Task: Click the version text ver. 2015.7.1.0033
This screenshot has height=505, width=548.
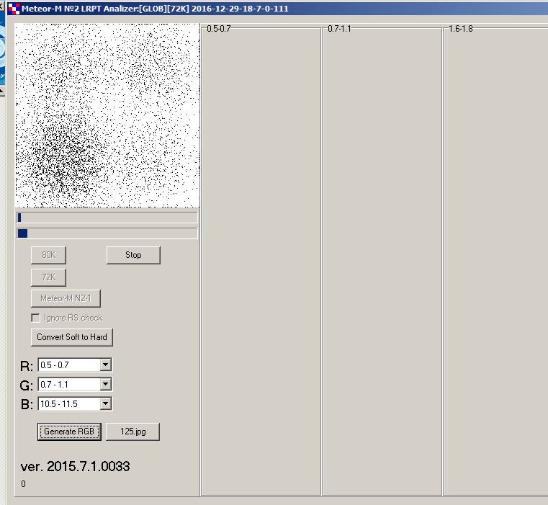Action: click(75, 467)
